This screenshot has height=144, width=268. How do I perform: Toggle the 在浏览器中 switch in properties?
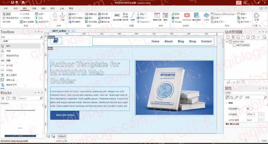(249, 109)
